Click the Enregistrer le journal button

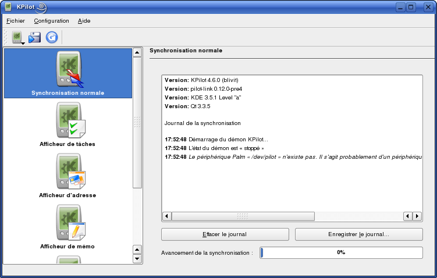pos(358,234)
